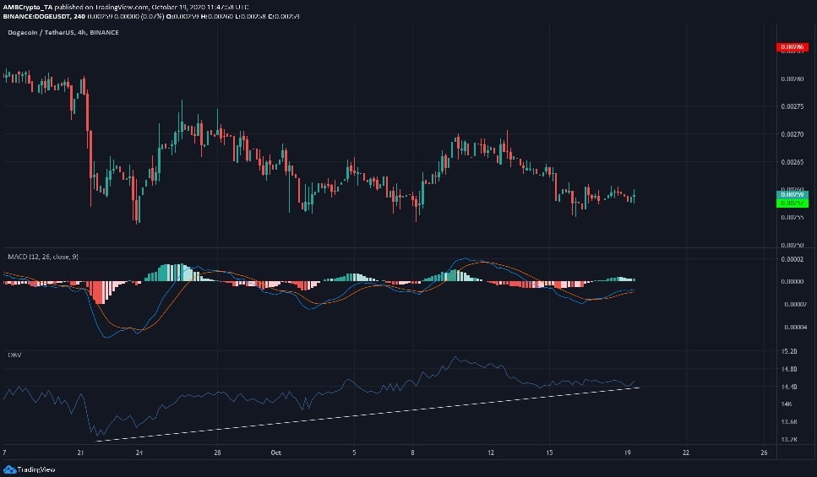817x477 pixels.
Task: Click the bright green 0.00257 price label
Action: pos(792,203)
